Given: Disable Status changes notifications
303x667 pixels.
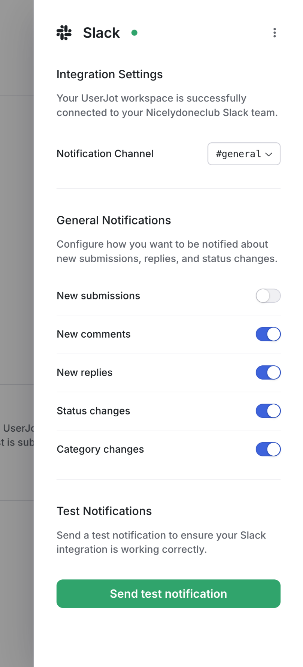Looking at the screenshot, I should pyautogui.click(x=268, y=411).
